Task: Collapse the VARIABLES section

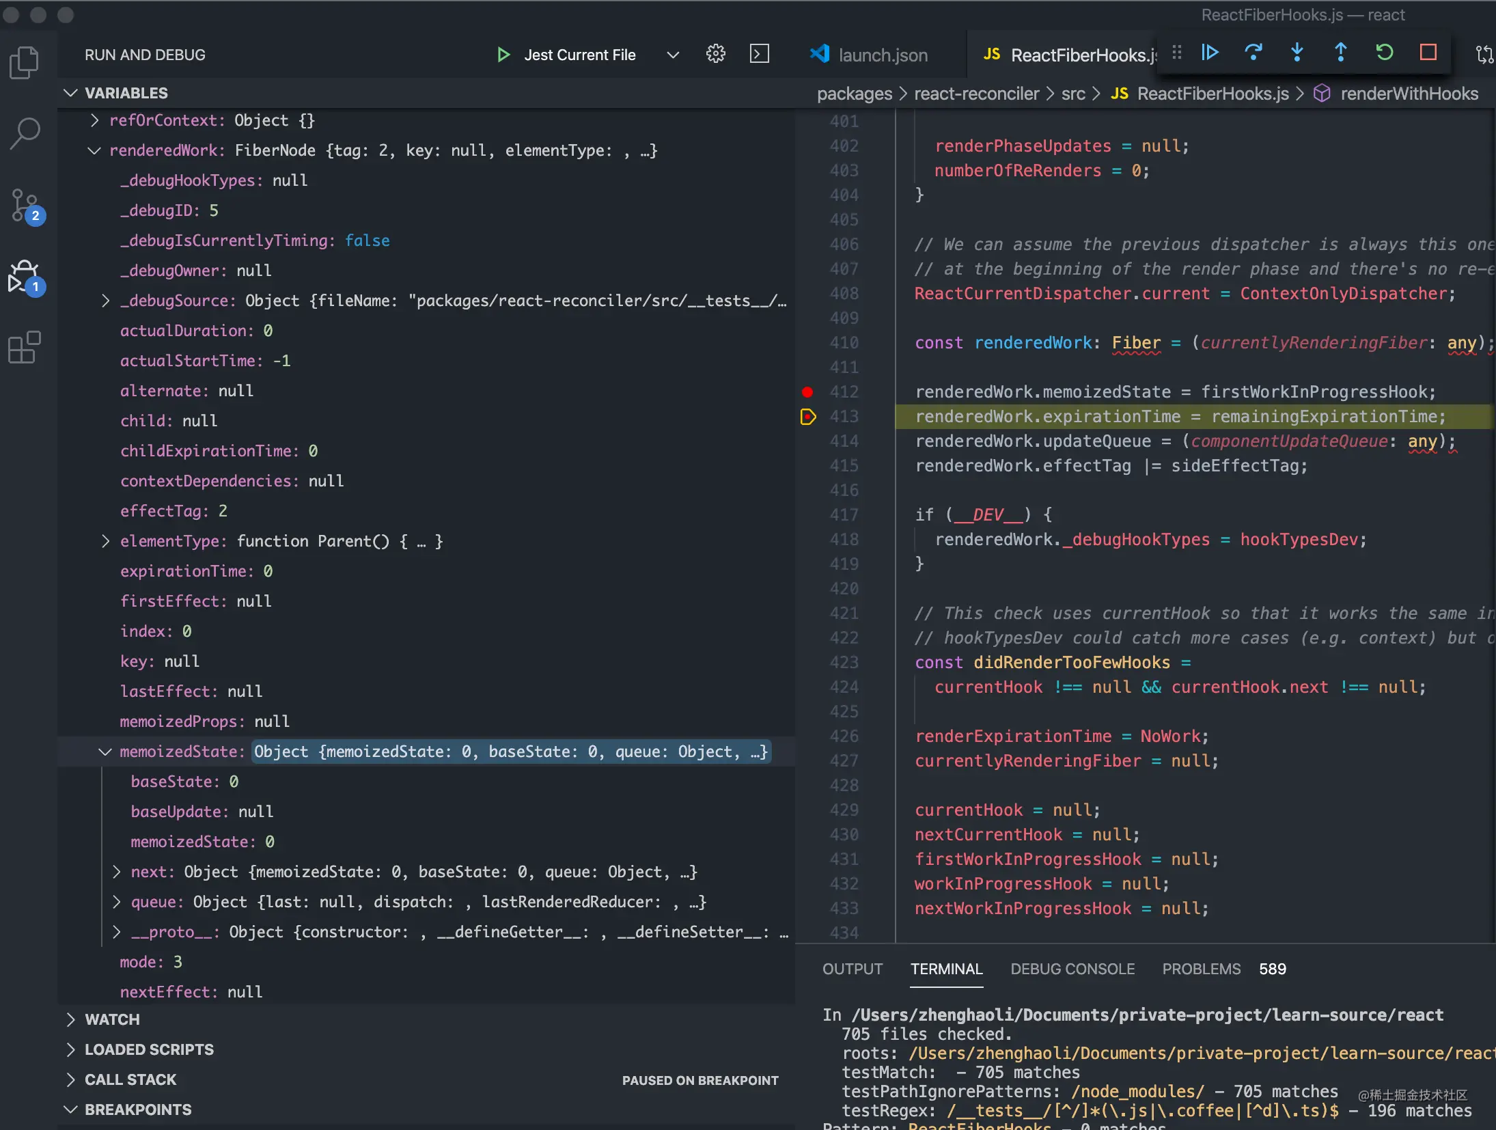Action: point(70,93)
